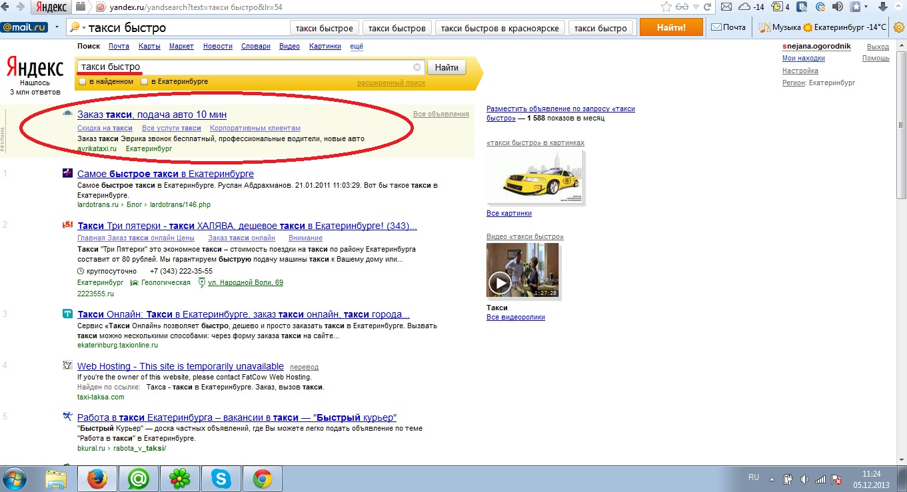Click the taxi image thumbnail

pyautogui.click(x=535, y=177)
